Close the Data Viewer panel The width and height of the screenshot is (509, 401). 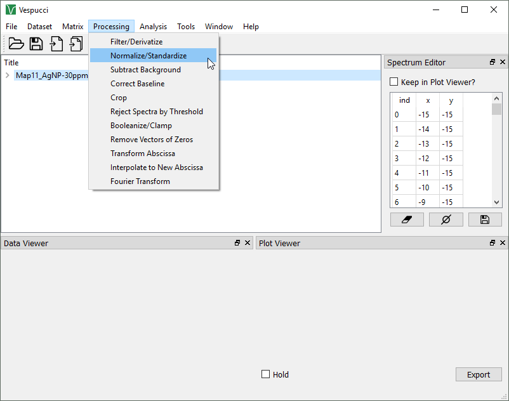point(248,243)
